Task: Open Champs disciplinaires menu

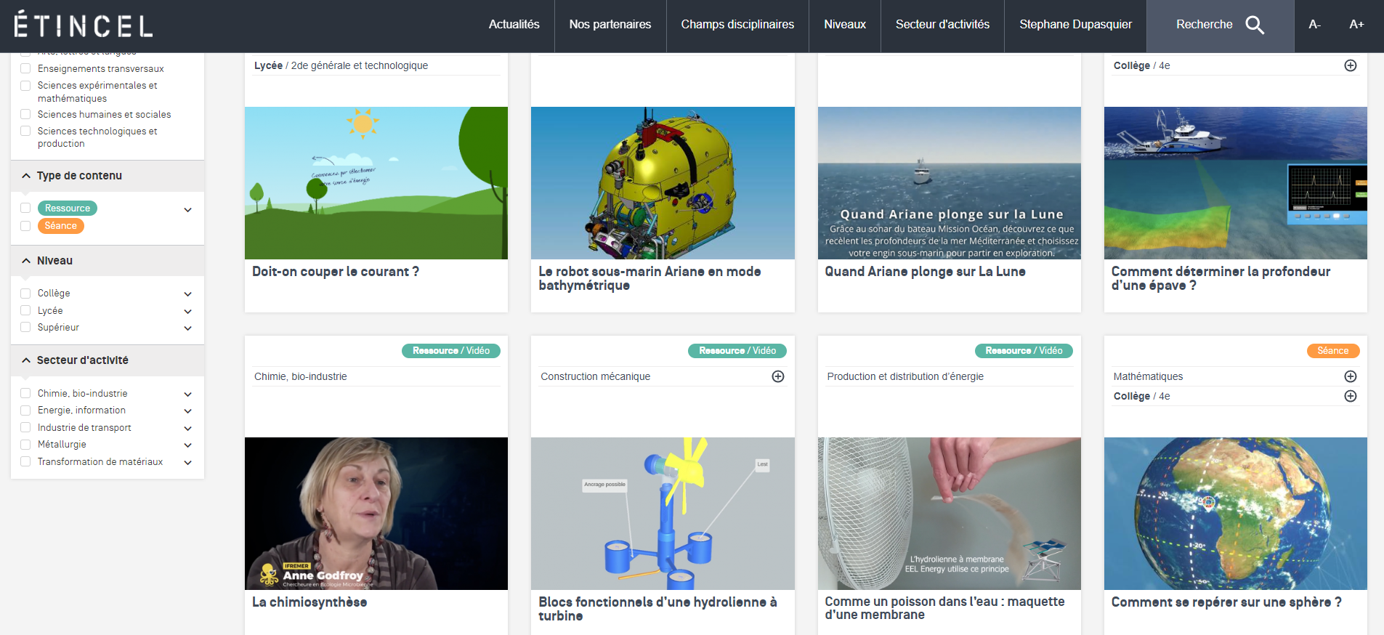Action: coord(737,25)
